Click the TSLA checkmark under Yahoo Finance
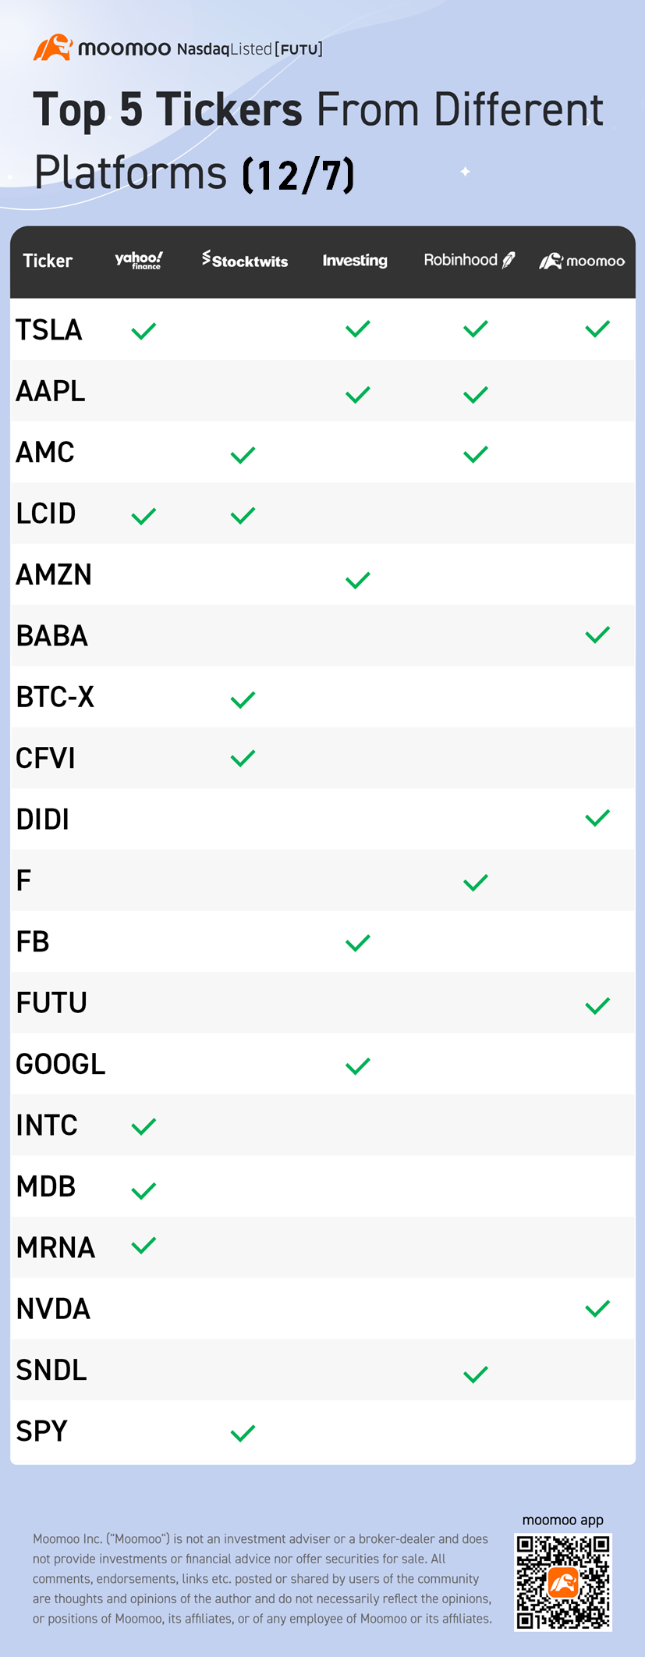 click(x=144, y=331)
